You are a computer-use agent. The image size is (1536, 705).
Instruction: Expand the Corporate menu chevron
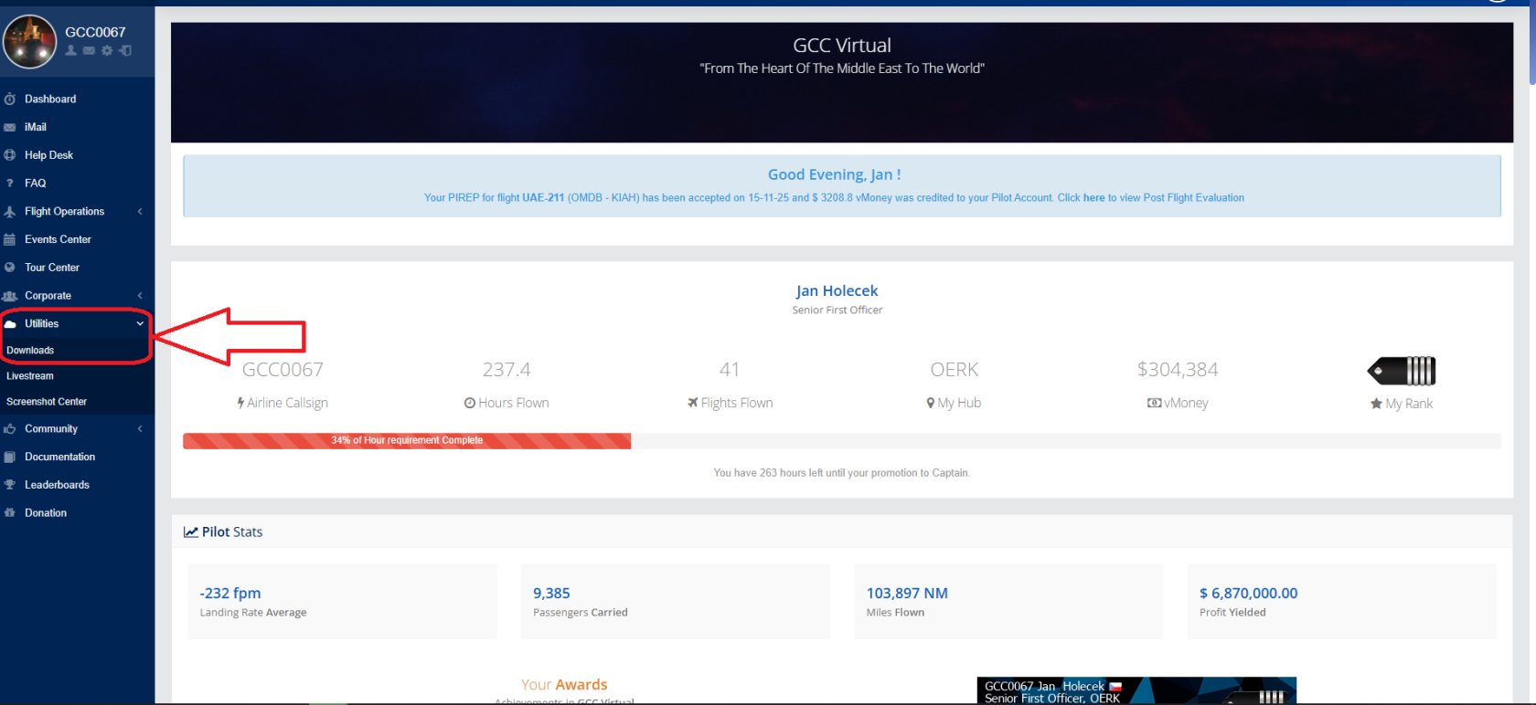pos(140,296)
